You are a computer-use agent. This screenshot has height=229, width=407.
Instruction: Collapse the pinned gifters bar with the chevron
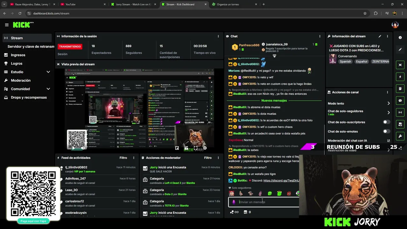pyautogui.click(x=274, y=56)
